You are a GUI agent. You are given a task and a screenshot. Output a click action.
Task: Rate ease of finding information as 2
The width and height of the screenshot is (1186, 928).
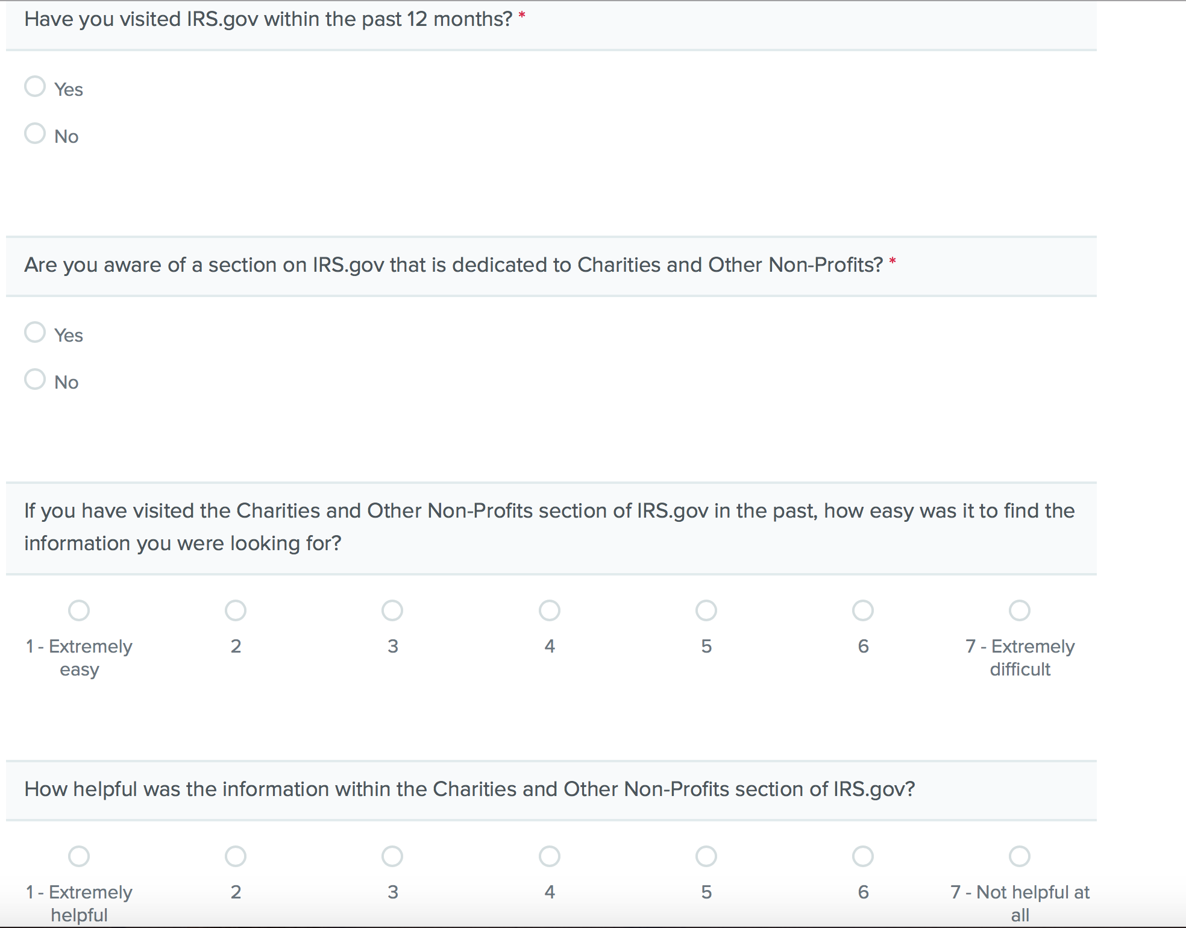pos(236,610)
